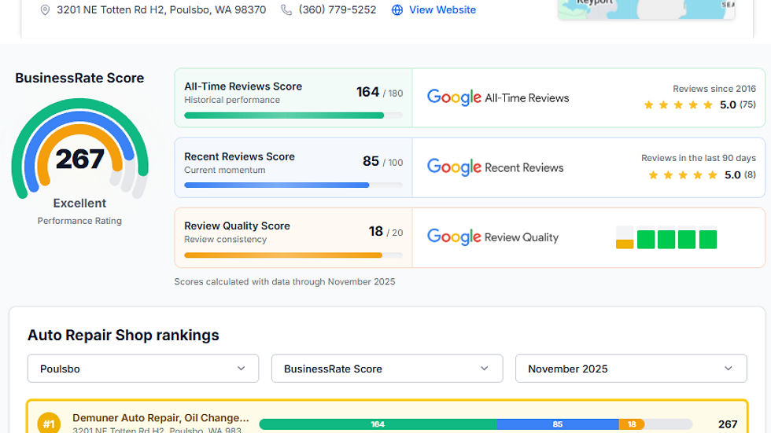Click the location pin icon by address
Viewport: 771px width, 433px height.
click(x=45, y=9)
